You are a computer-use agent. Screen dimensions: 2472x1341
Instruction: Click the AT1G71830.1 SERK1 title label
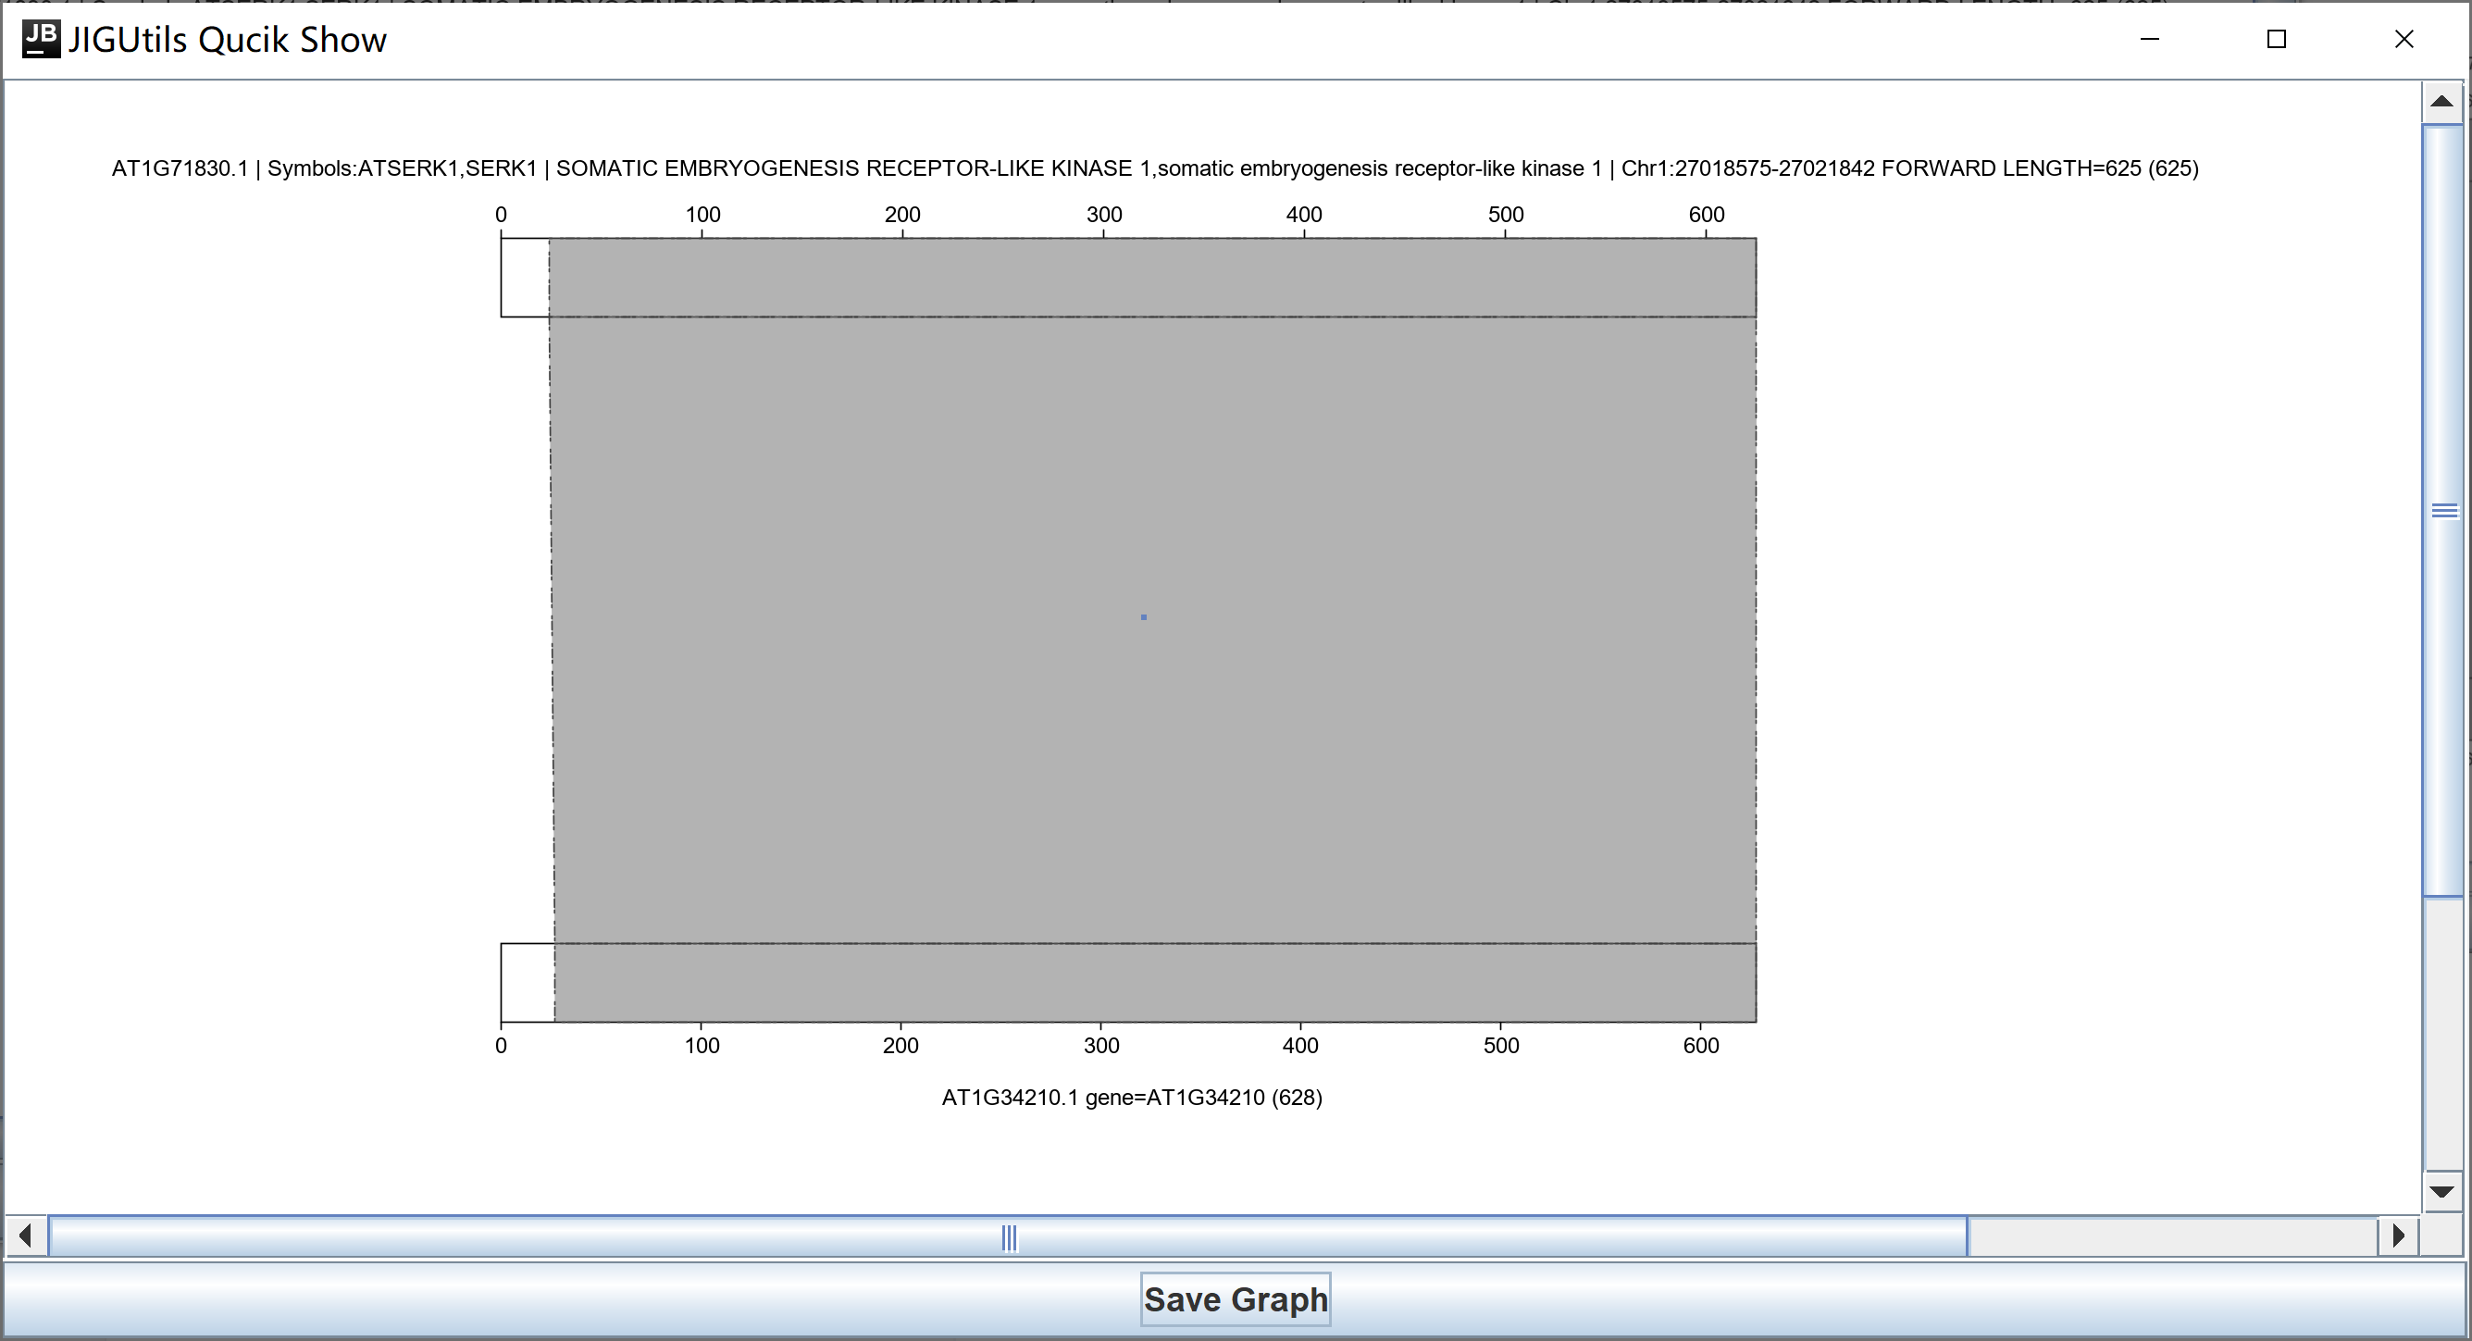1154,169
